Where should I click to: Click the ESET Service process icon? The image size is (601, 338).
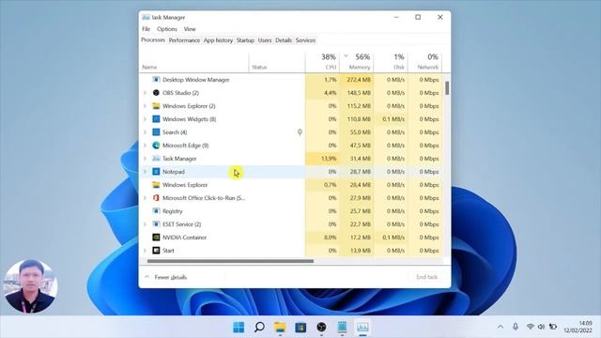pyautogui.click(x=156, y=224)
